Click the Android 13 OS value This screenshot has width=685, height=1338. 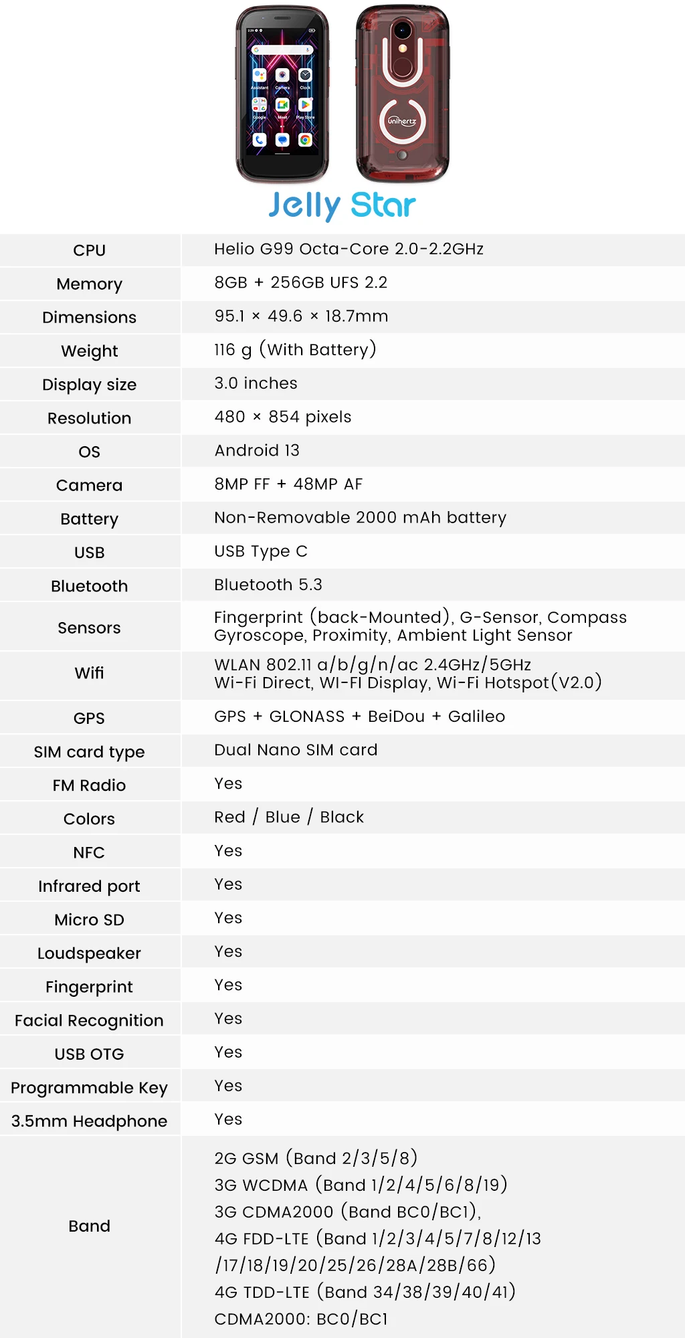click(x=257, y=450)
